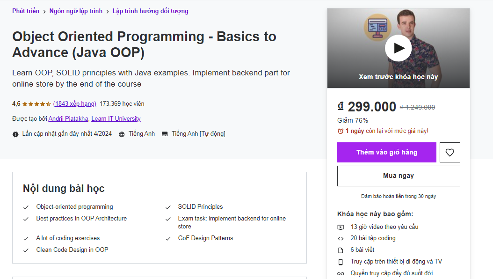Play the course preview video
The height and width of the screenshot is (279, 493).
pos(398,48)
